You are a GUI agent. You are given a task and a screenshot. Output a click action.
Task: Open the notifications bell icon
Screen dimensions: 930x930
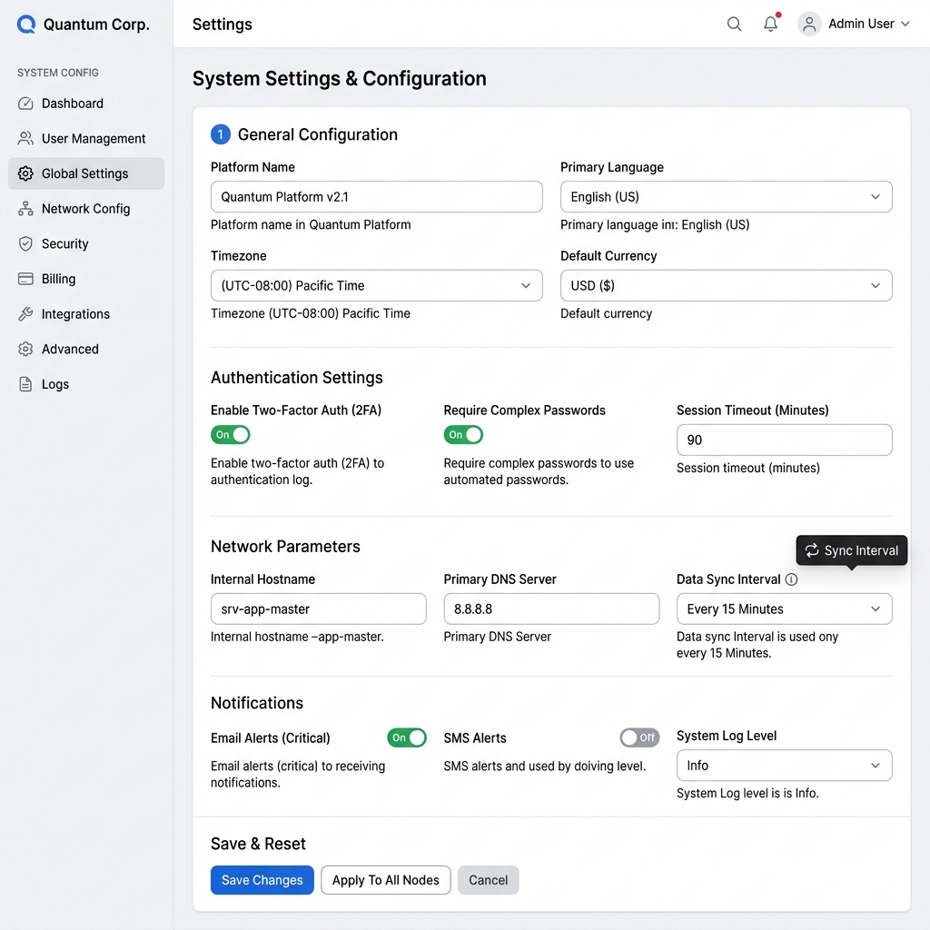point(770,24)
